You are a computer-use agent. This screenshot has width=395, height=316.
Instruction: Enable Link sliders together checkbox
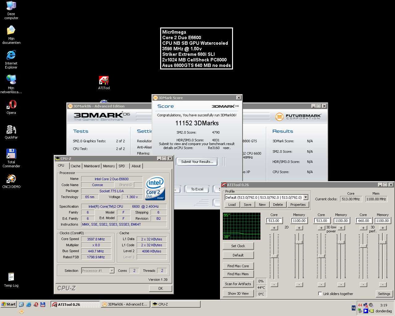[320, 293]
